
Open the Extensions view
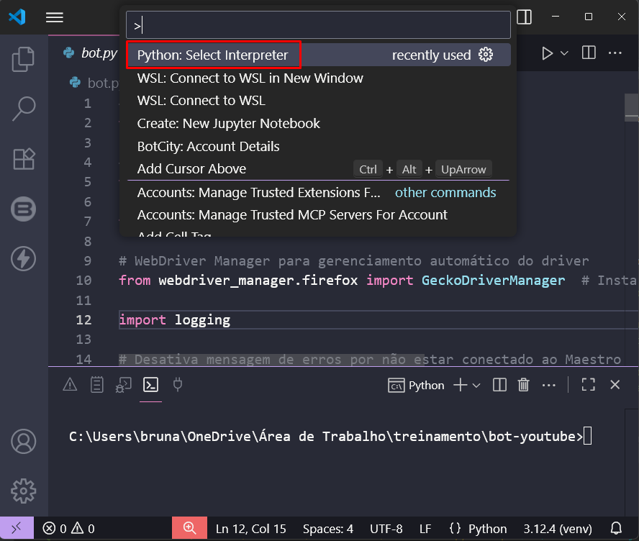(x=23, y=159)
